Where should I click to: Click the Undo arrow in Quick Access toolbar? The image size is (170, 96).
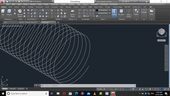tap(22, 2)
